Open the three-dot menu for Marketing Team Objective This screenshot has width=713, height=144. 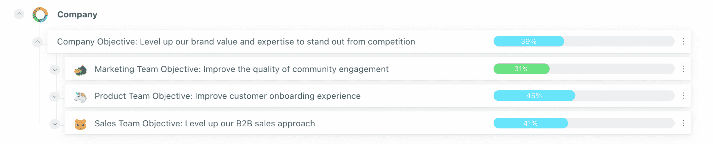683,69
